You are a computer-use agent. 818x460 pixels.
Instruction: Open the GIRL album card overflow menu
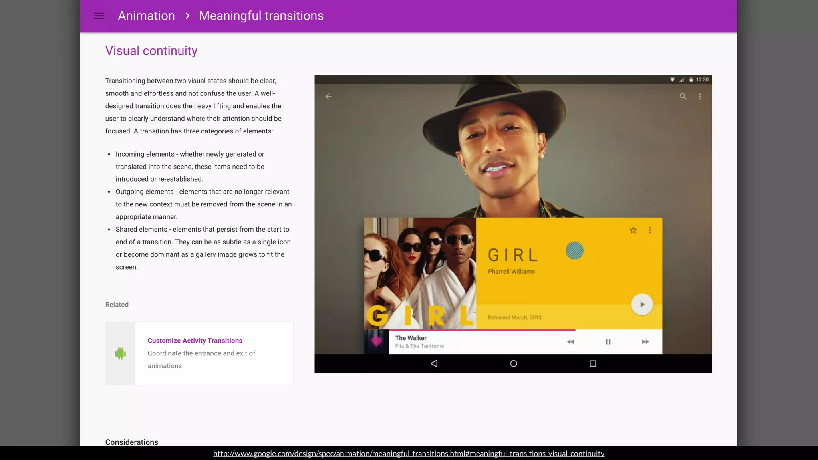pos(650,230)
